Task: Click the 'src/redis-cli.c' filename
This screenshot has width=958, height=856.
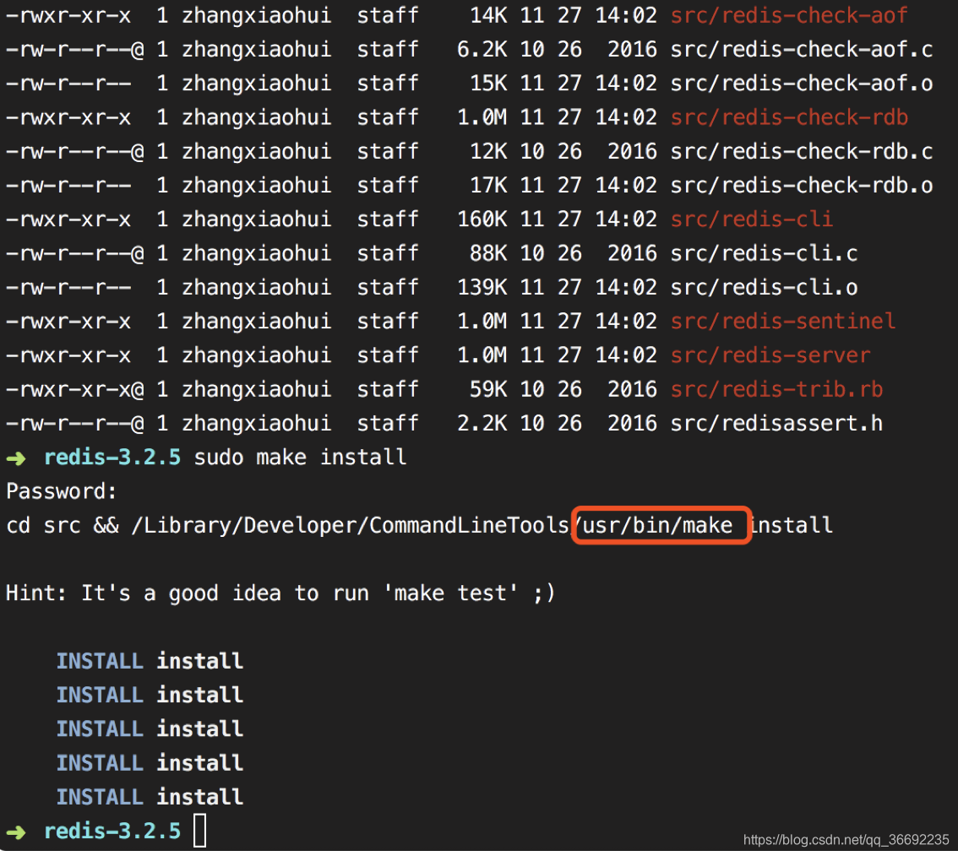Action: pyautogui.click(x=764, y=253)
